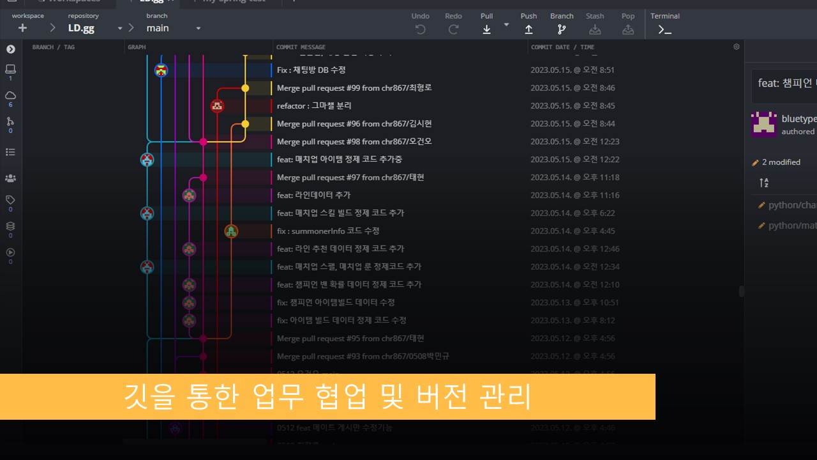Open the Tags section in left sidebar

10,200
